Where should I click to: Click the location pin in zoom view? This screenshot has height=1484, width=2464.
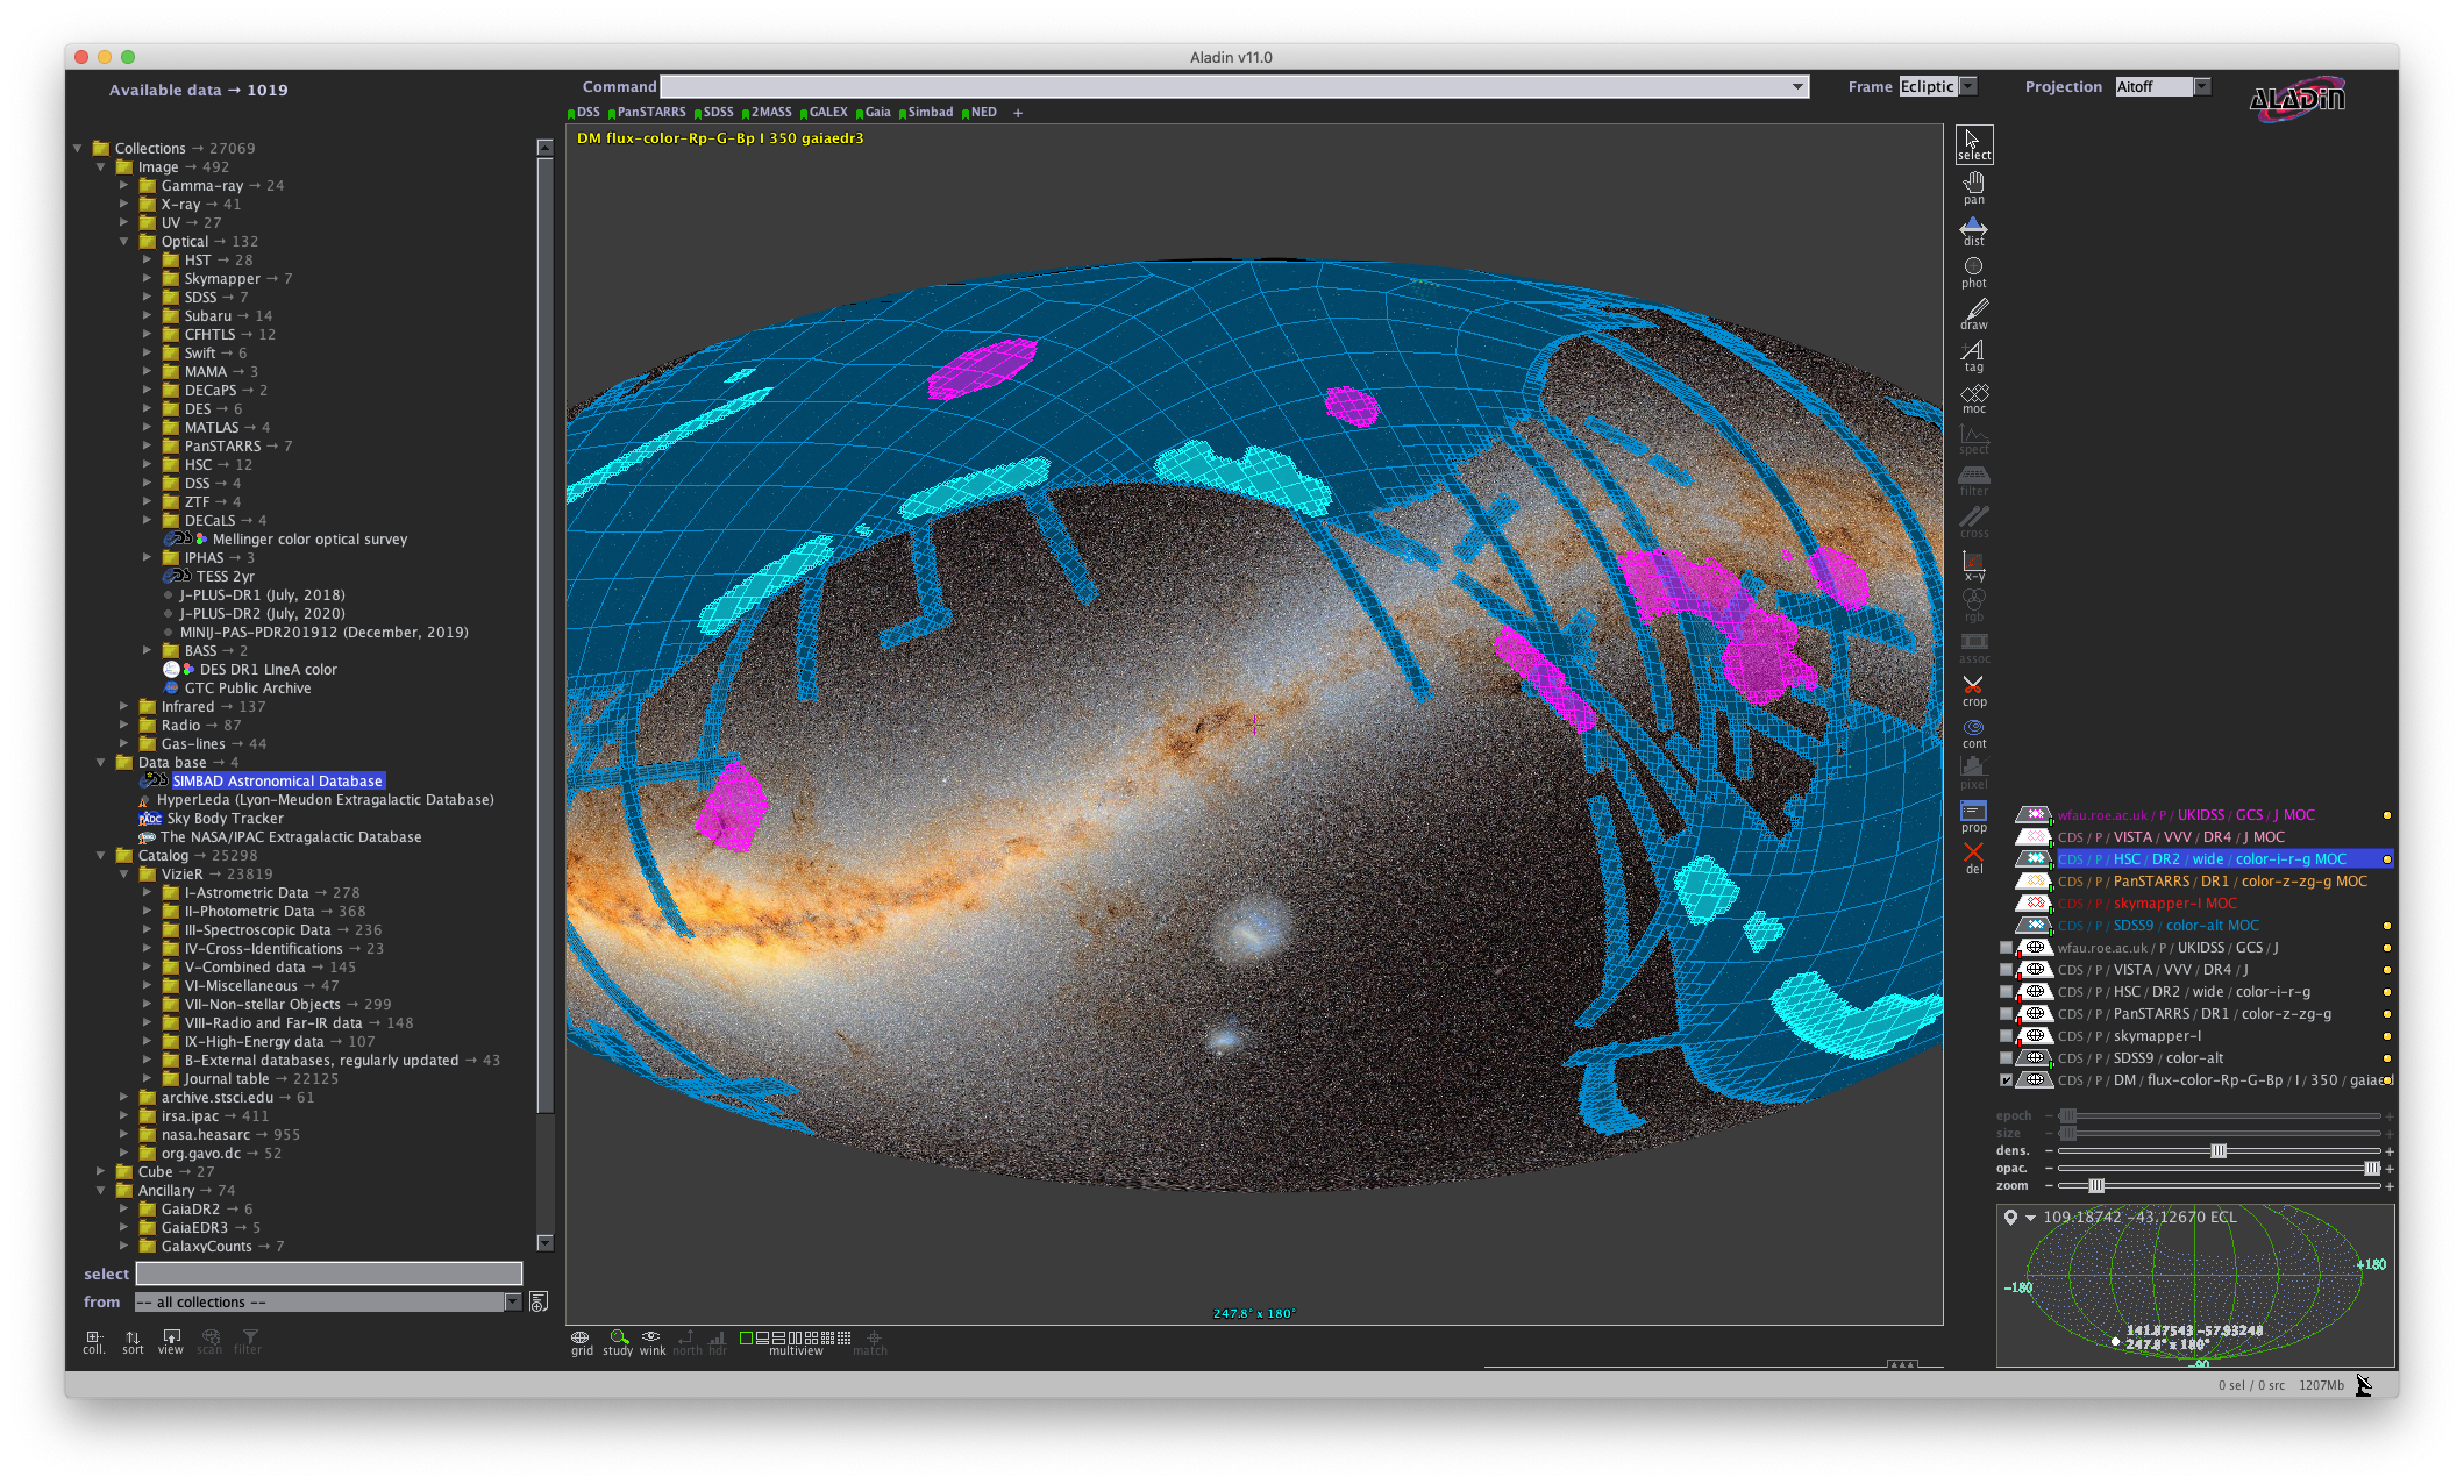(x=2010, y=1217)
